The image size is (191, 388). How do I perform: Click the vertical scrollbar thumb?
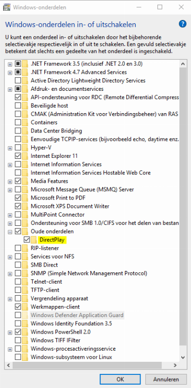[x=183, y=206]
